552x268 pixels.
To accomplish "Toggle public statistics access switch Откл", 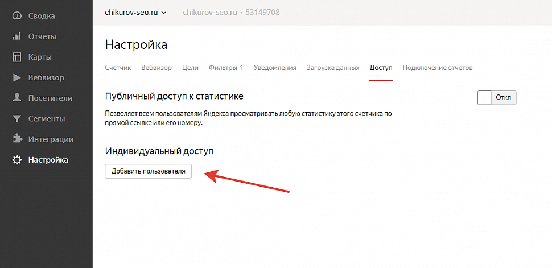I will 497,97.
